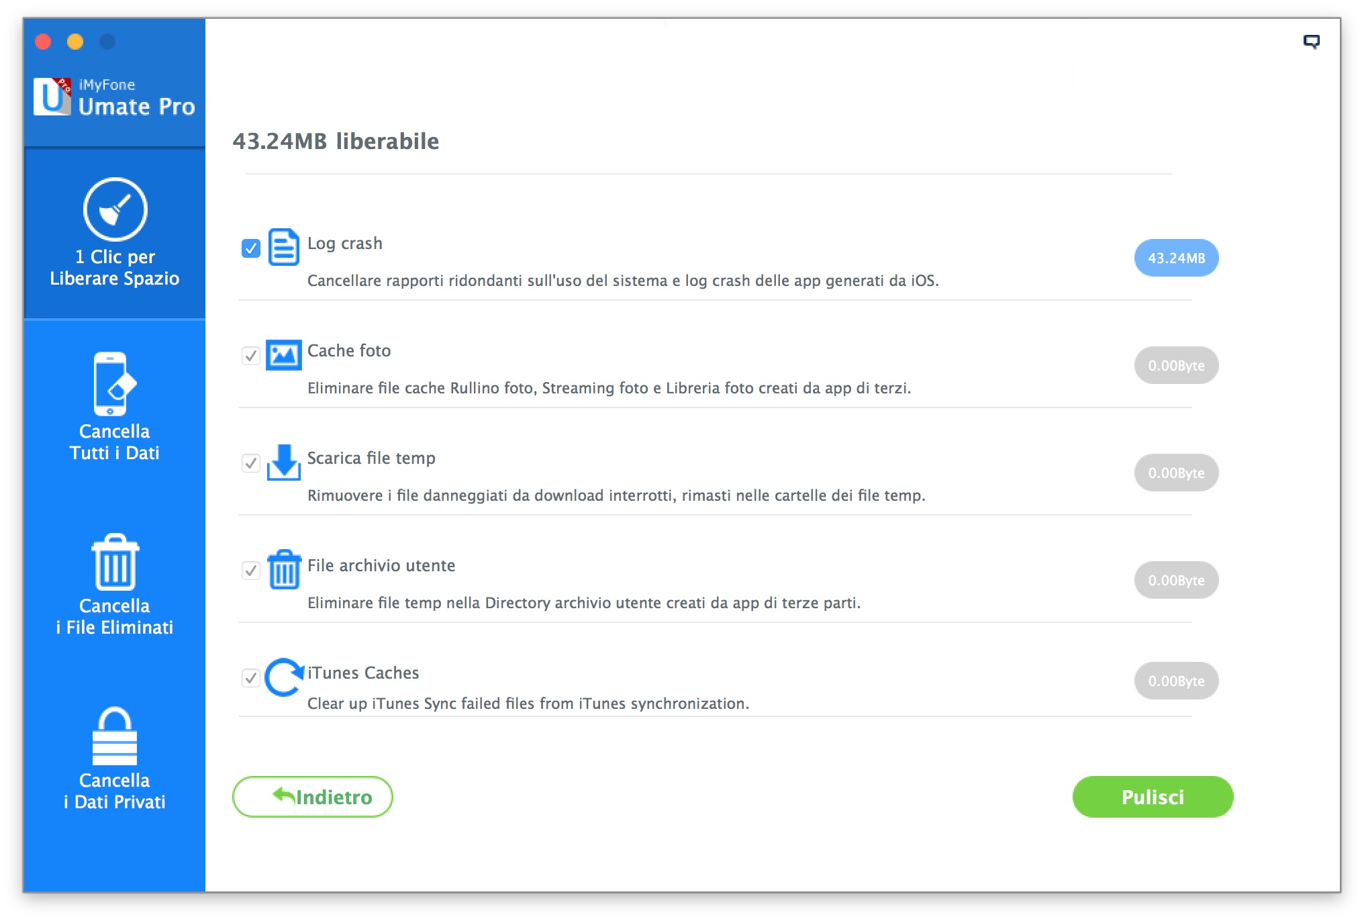Go back with the Indietro button

tap(313, 797)
